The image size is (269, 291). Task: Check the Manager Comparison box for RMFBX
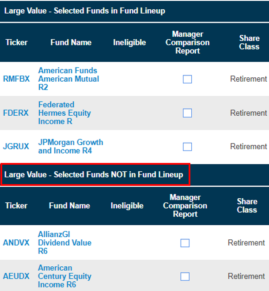[187, 79]
